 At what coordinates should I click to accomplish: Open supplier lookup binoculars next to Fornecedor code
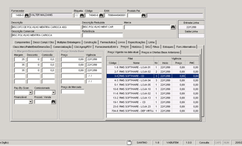coord(27,15)
